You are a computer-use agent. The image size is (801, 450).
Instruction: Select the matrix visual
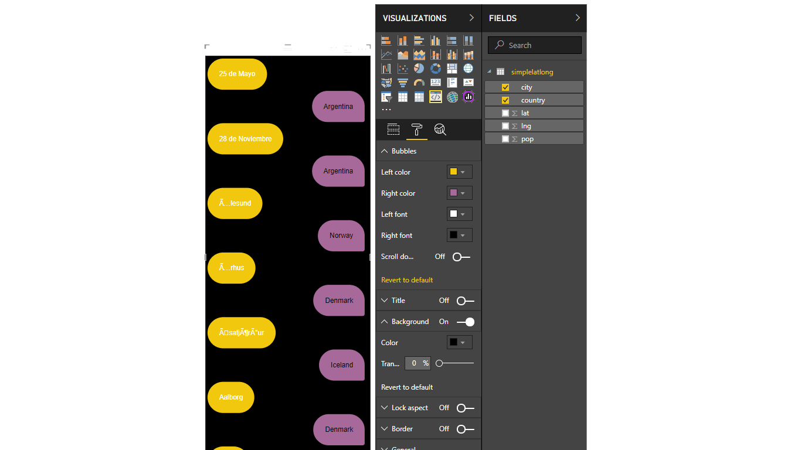pos(419,97)
